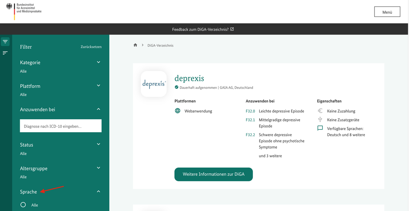The width and height of the screenshot is (409, 211).
Task: Expand the Altersgruppe filter chevron
Action: pos(98,168)
